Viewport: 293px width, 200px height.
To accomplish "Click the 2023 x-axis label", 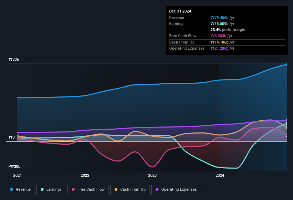I will 152,175.
